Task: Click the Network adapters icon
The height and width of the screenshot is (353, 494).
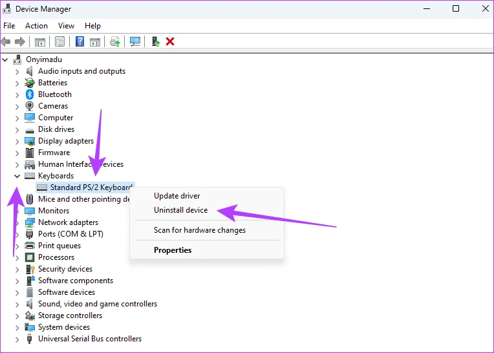Action: pos(30,222)
